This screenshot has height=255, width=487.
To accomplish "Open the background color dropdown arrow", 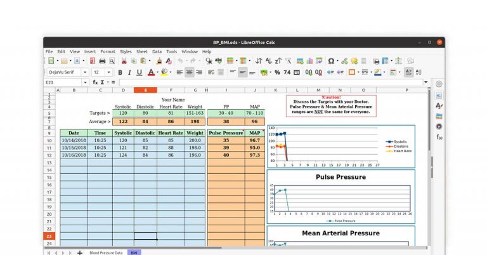I will (x=171, y=72).
